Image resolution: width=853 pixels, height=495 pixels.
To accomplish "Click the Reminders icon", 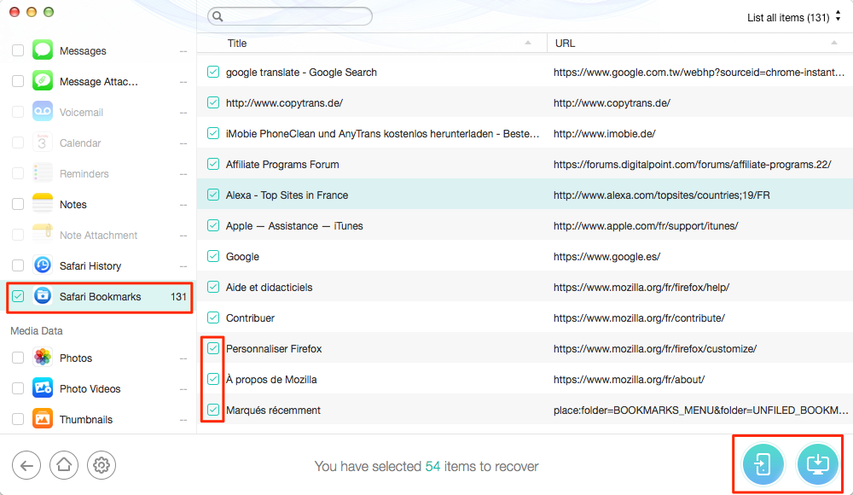I will [43, 173].
